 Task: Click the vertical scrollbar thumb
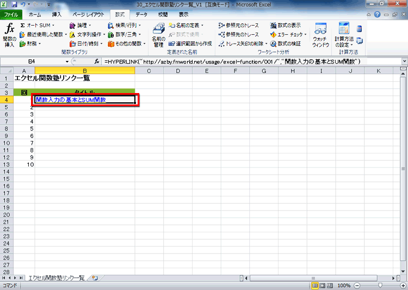pos(403,169)
